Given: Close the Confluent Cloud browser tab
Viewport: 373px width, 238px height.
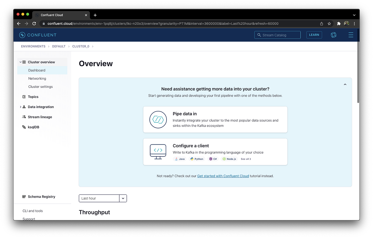Looking at the screenshot, I should pyautogui.click(x=86, y=15).
